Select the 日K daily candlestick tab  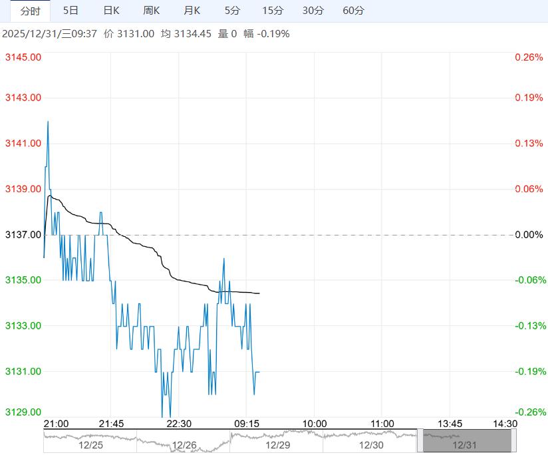(x=111, y=11)
